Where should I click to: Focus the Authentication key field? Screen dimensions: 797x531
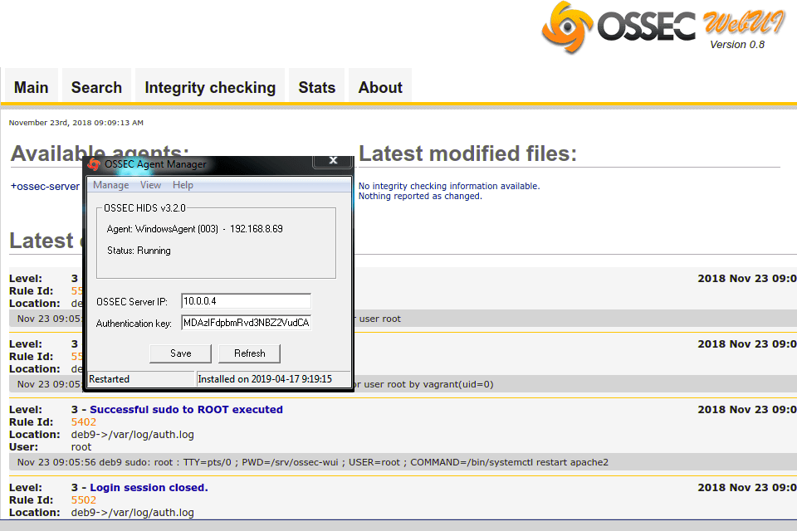tap(246, 323)
